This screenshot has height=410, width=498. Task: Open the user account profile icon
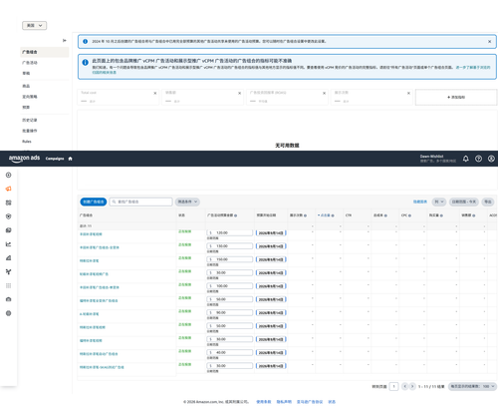(x=491, y=159)
